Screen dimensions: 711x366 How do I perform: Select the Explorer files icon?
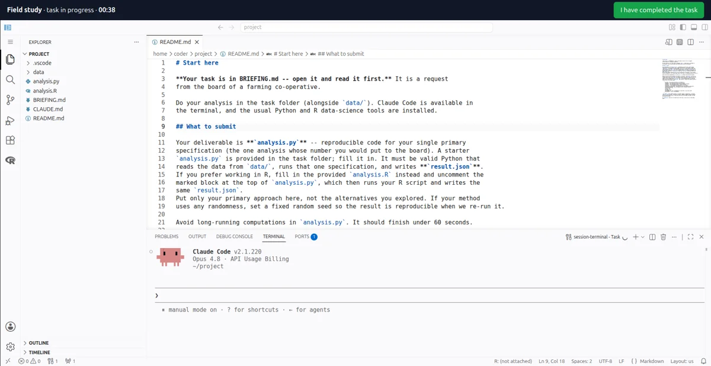click(10, 59)
